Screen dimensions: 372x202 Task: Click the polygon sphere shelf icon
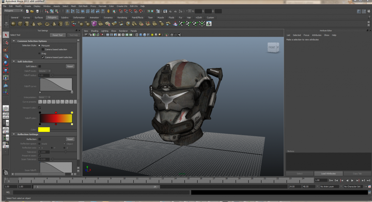tap(13, 24)
